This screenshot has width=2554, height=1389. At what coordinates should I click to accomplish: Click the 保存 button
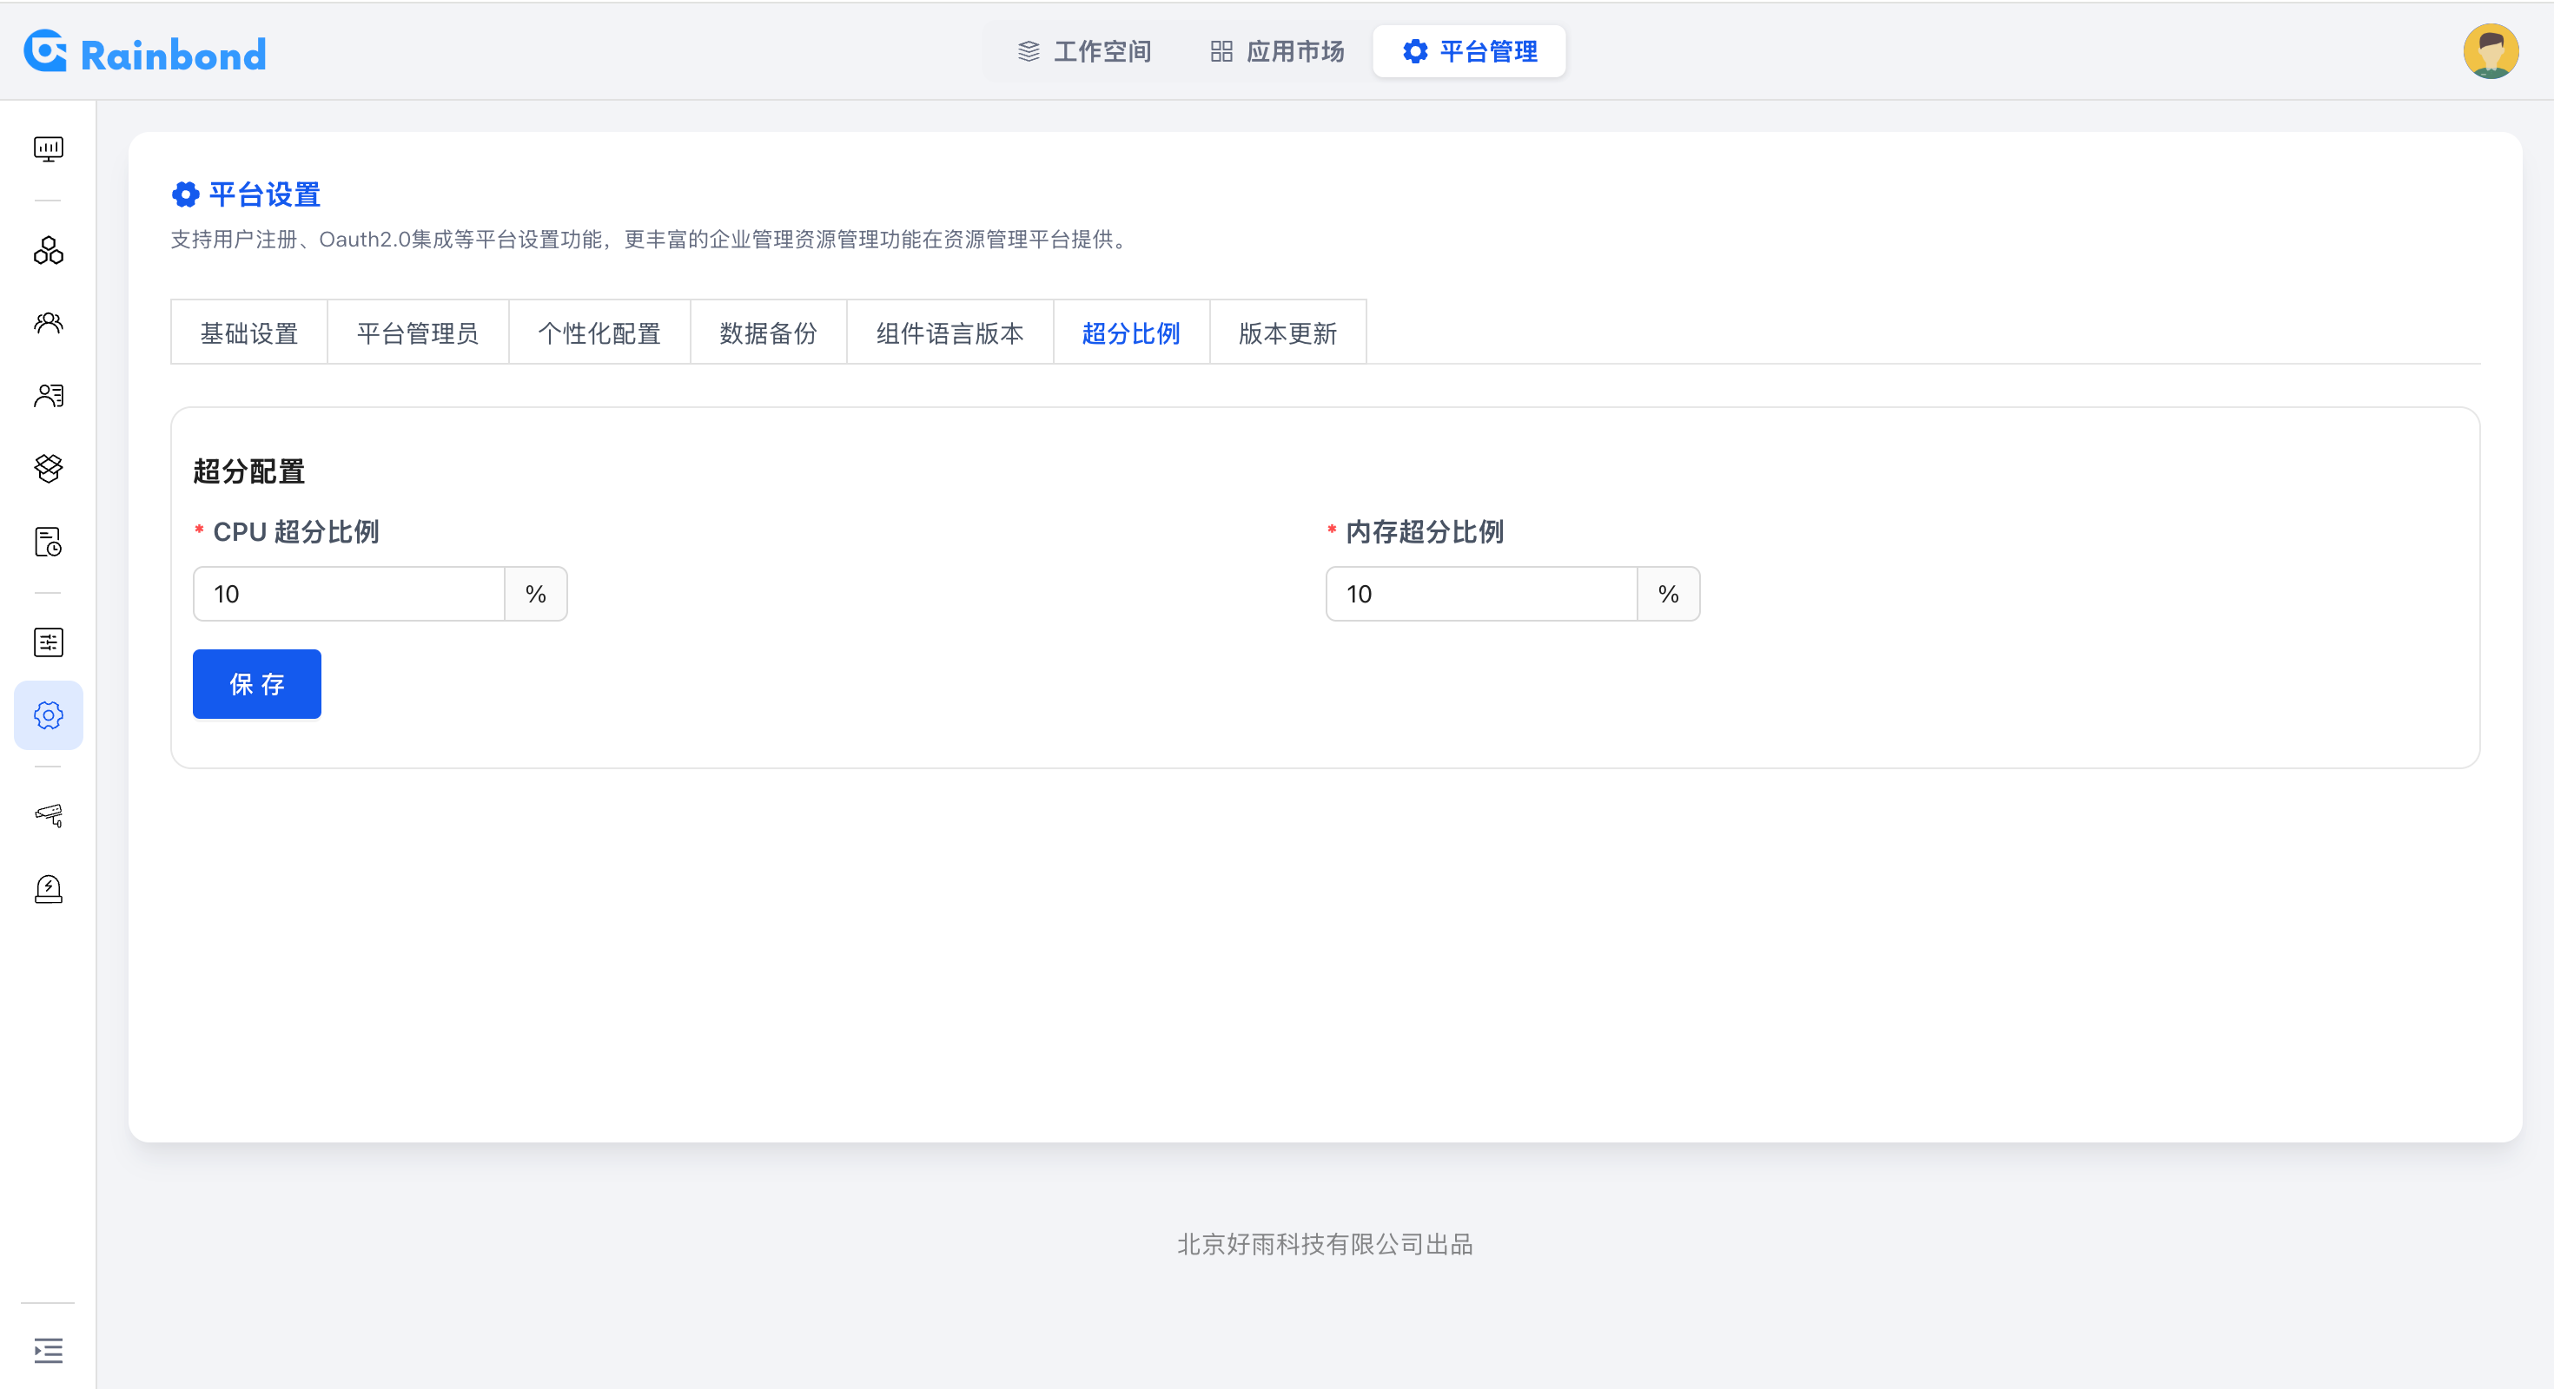(x=257, y=683)
